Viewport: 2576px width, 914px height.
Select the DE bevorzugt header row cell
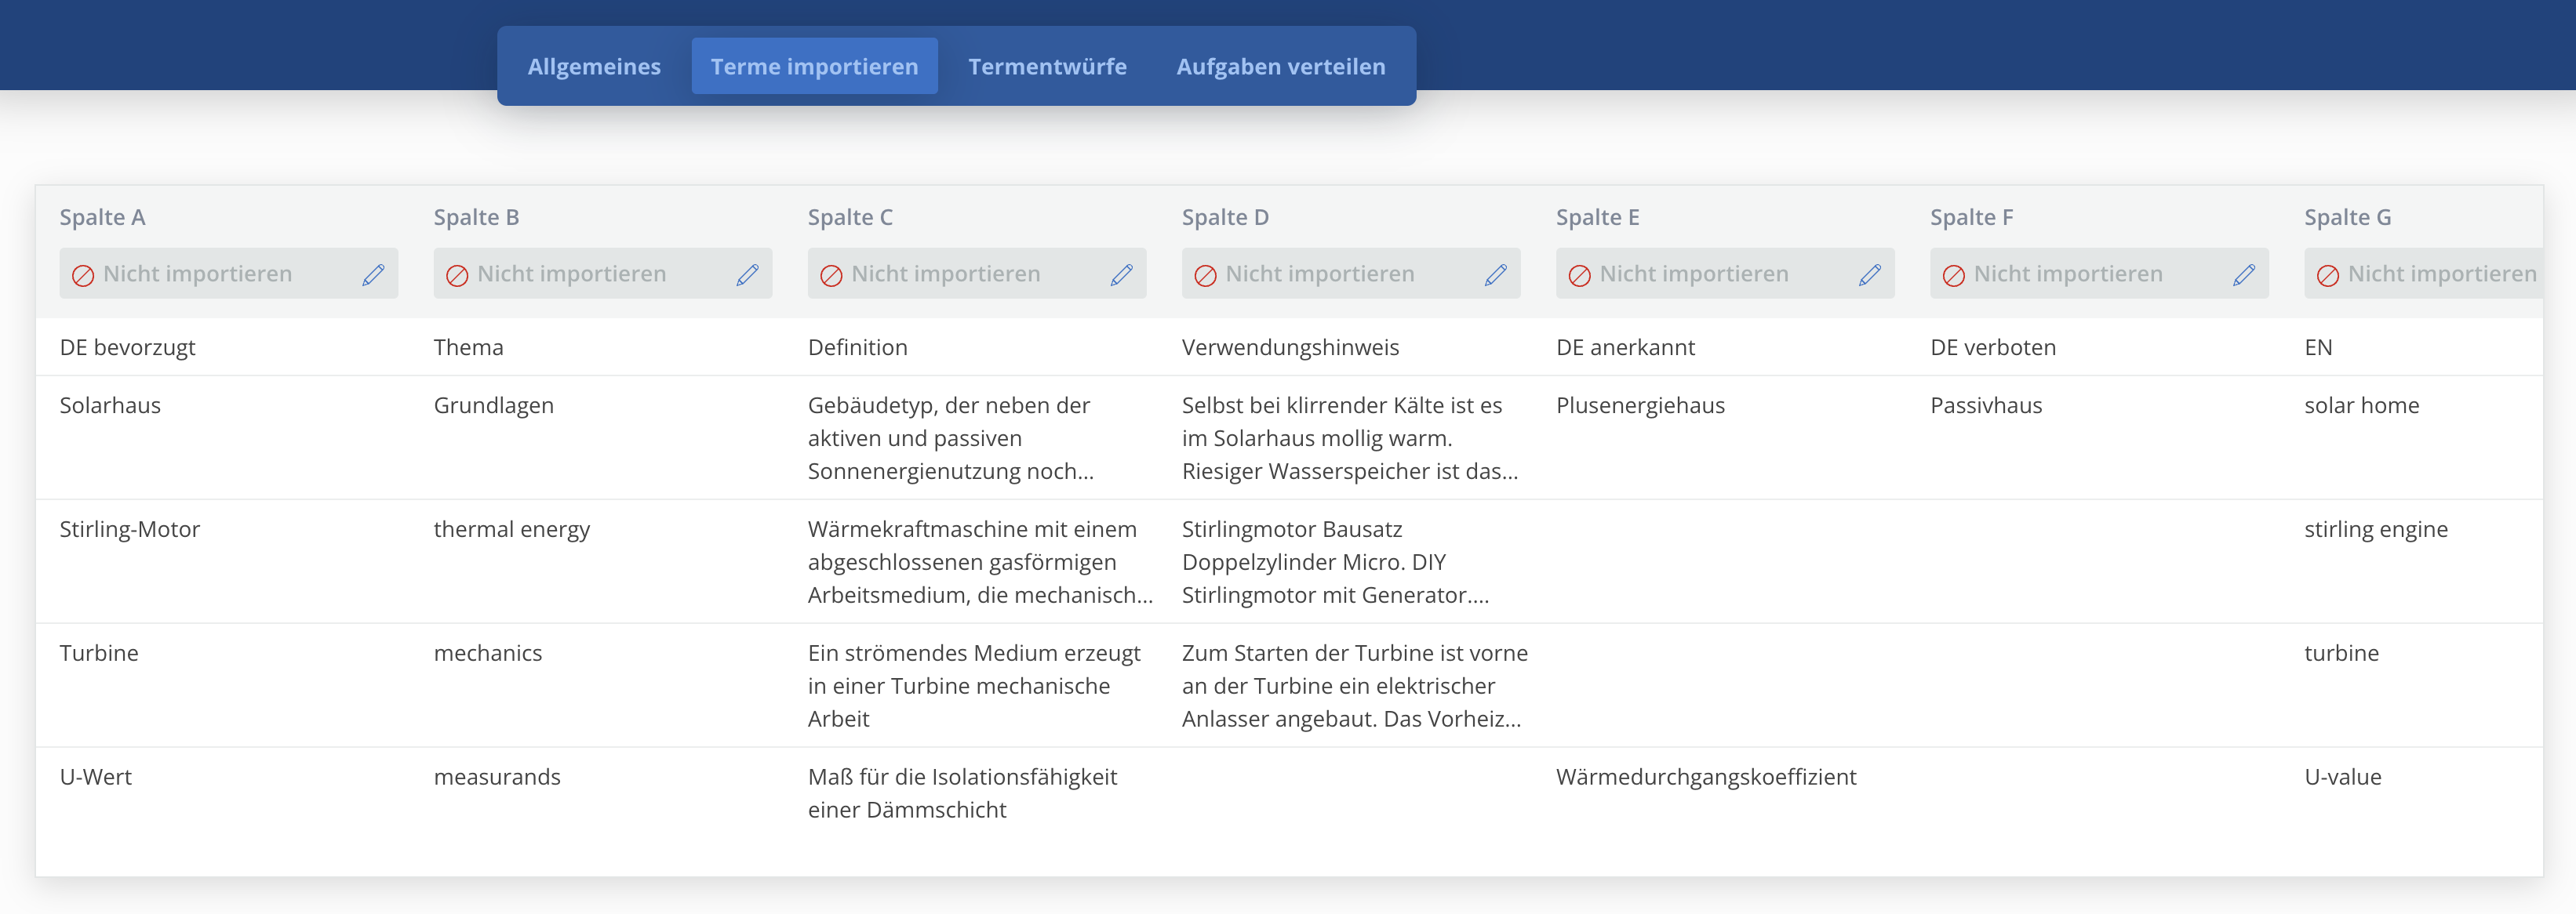click(128, 346)
